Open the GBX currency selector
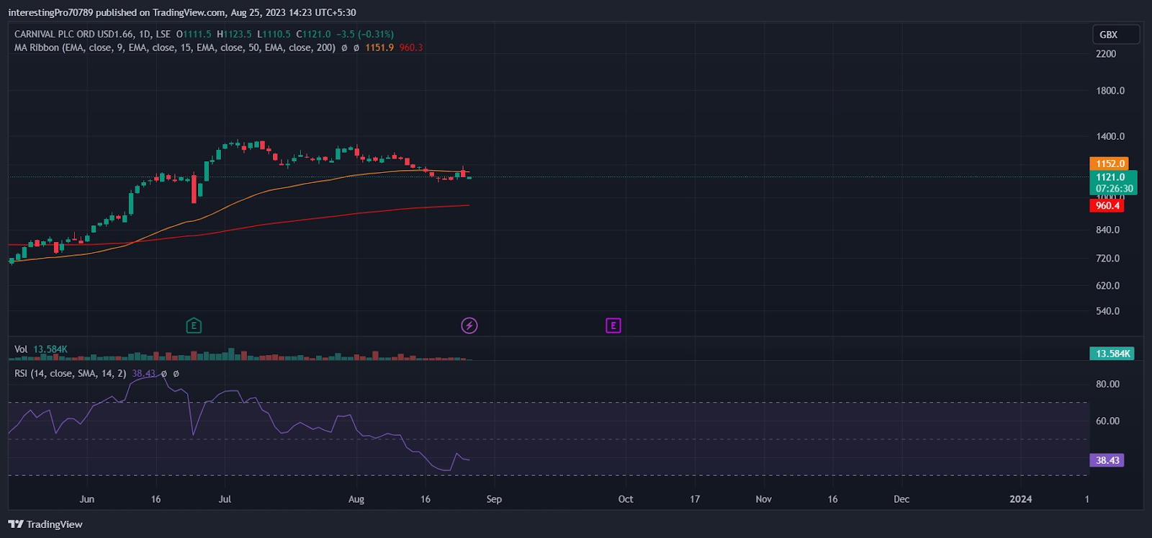Screen dimensions: 1152x538 pyautogui.click(x=1115, y=35)
